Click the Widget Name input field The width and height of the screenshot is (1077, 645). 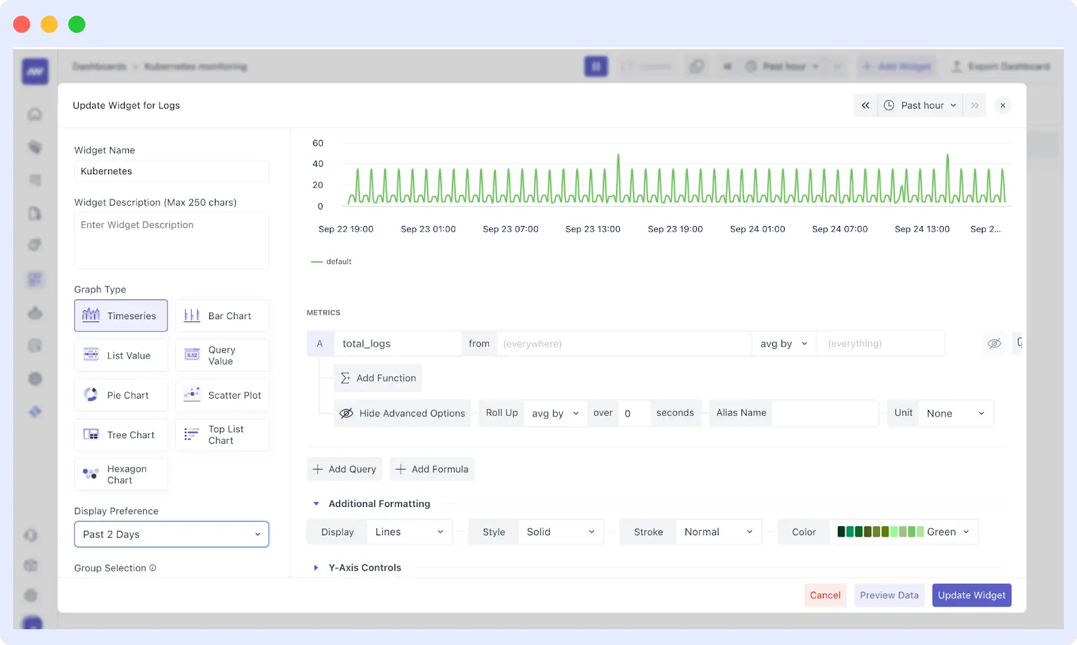coord(171,171)
